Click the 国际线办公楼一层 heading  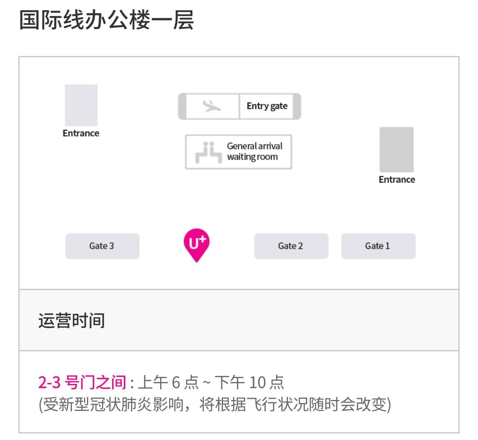tap(106, 20)
